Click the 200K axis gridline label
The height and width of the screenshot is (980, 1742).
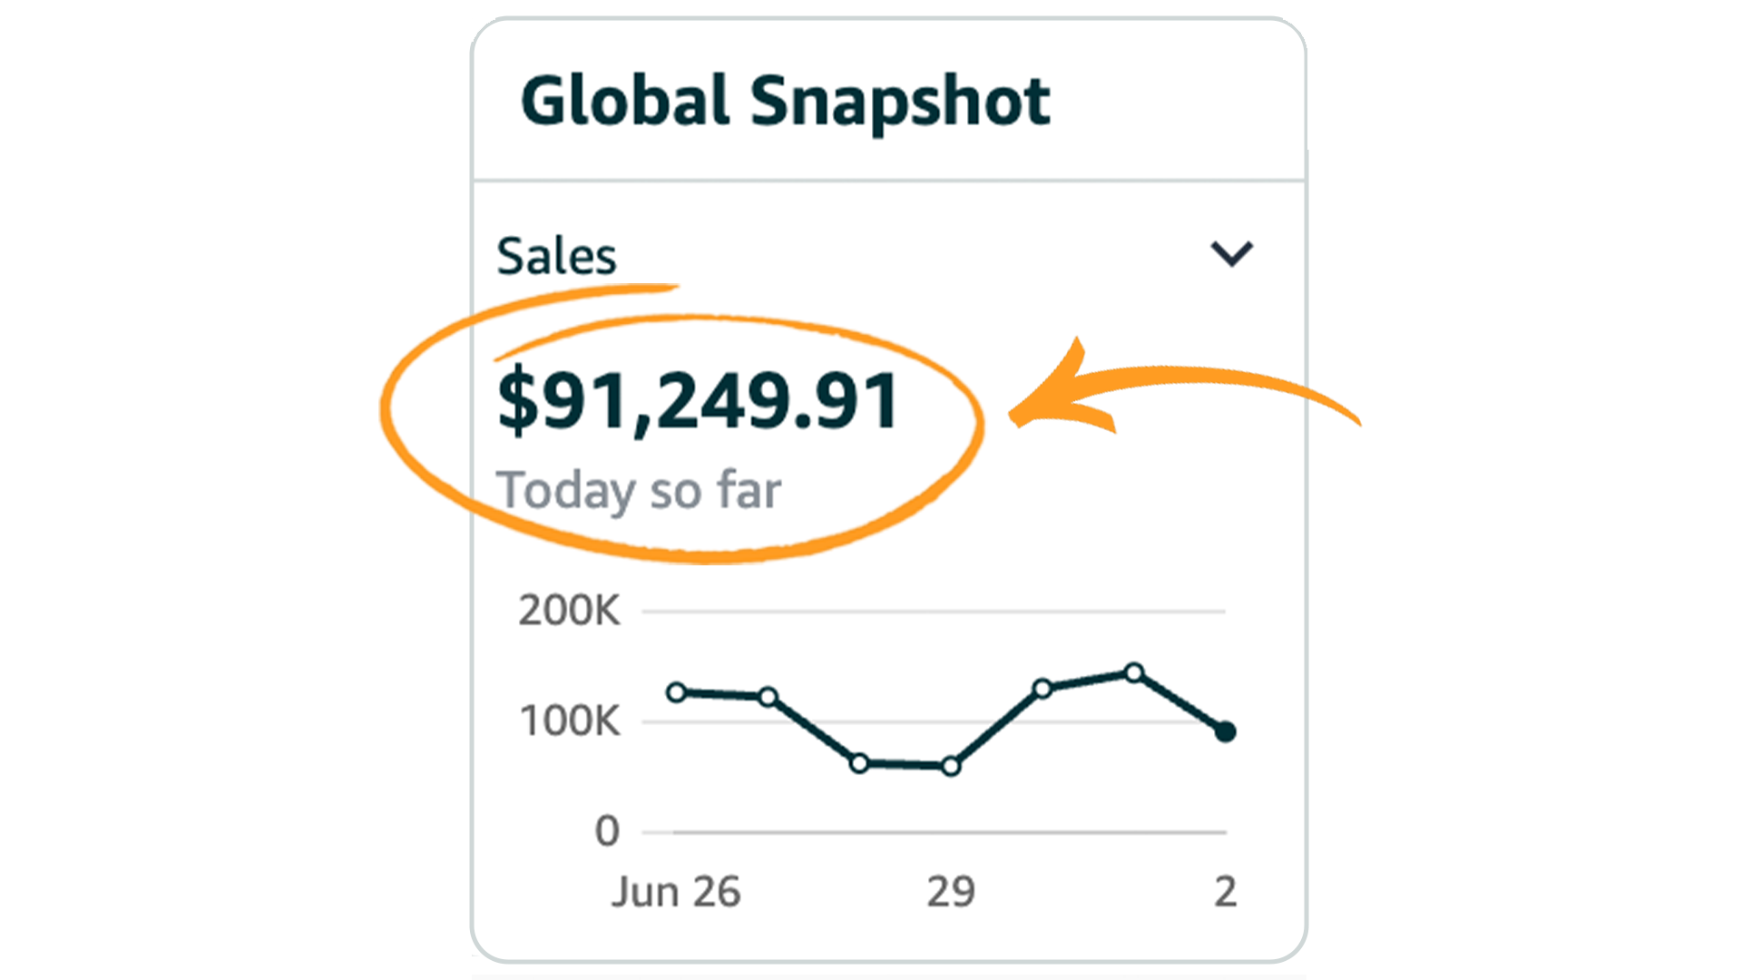pos(570,610)
